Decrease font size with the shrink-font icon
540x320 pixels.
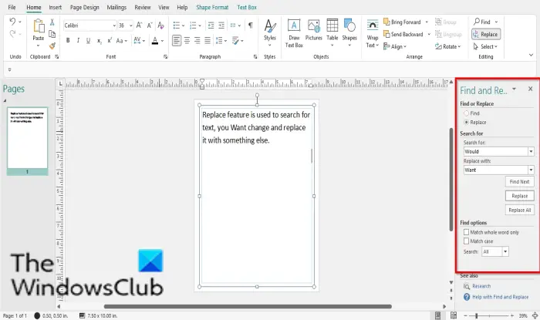[x=150, y=25]
